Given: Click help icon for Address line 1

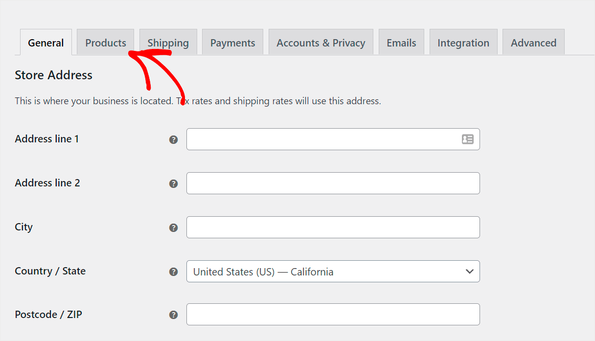Looking at the screenshot, I should coord(173,140).
